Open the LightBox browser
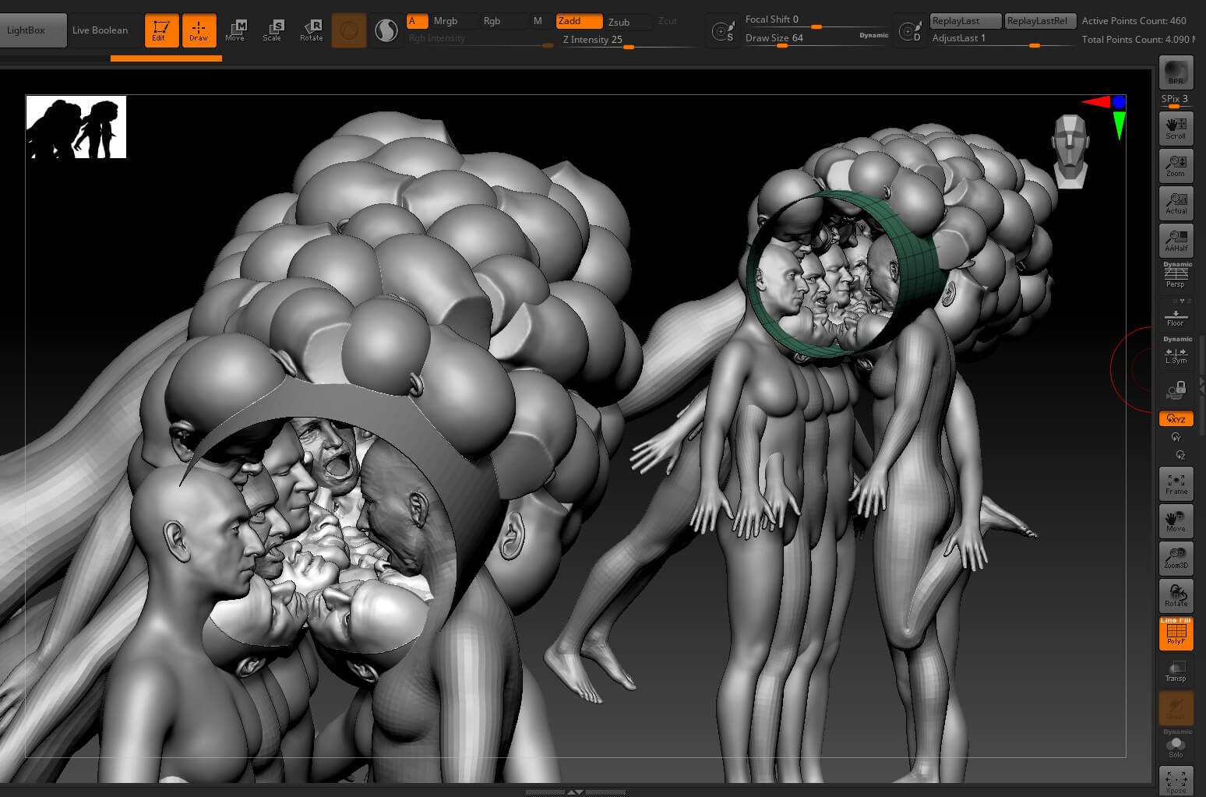The height and width of the screenshot is (797, 1206). click(33, 30)
